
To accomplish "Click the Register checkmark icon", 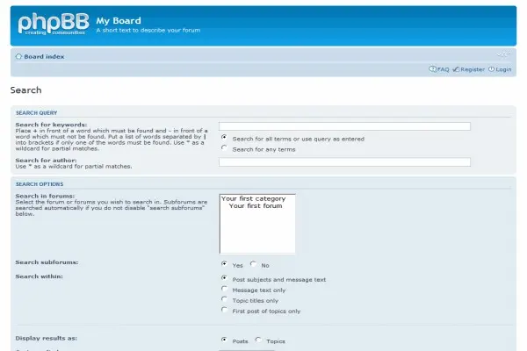I will [x=456, y=69].
